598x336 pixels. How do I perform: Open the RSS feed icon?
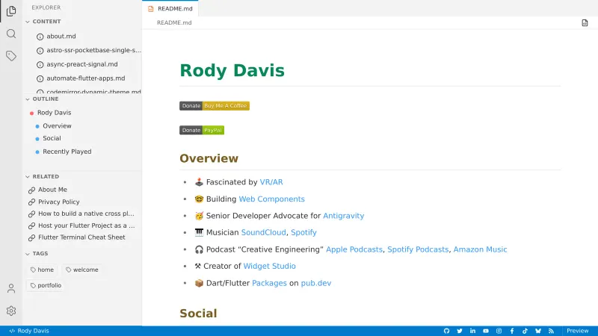551,331
